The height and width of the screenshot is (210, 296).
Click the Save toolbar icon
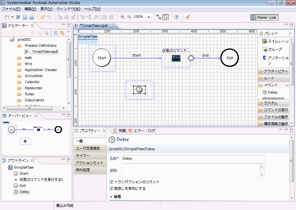(25, 17)
